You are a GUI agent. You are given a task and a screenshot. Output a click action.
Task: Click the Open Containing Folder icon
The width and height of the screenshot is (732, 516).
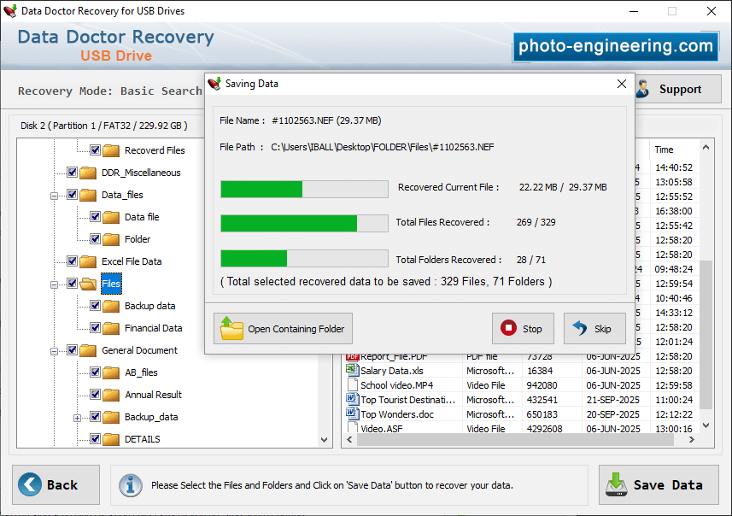(x=231, y=328)
